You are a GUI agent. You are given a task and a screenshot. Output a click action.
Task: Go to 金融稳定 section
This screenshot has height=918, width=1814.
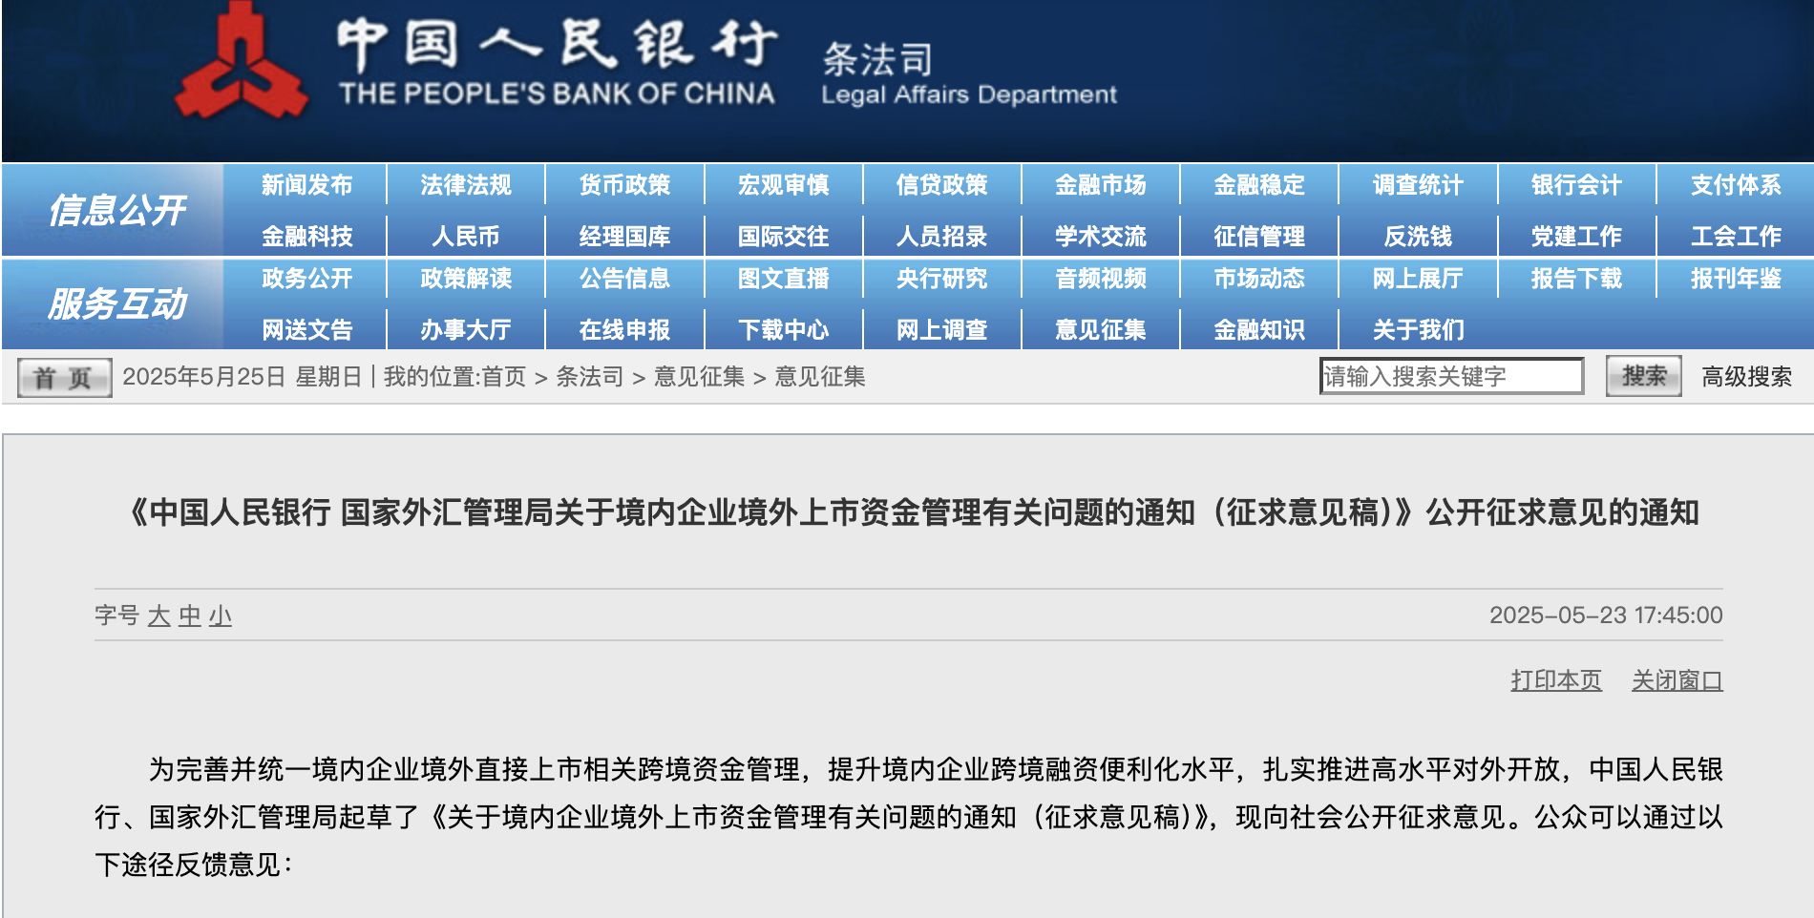pyautogui.click(x=1258, y=185)
